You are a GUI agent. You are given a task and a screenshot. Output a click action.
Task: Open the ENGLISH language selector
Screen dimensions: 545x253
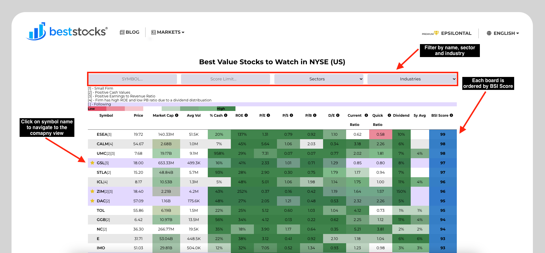pyautogui.click(x=503, y=33)
